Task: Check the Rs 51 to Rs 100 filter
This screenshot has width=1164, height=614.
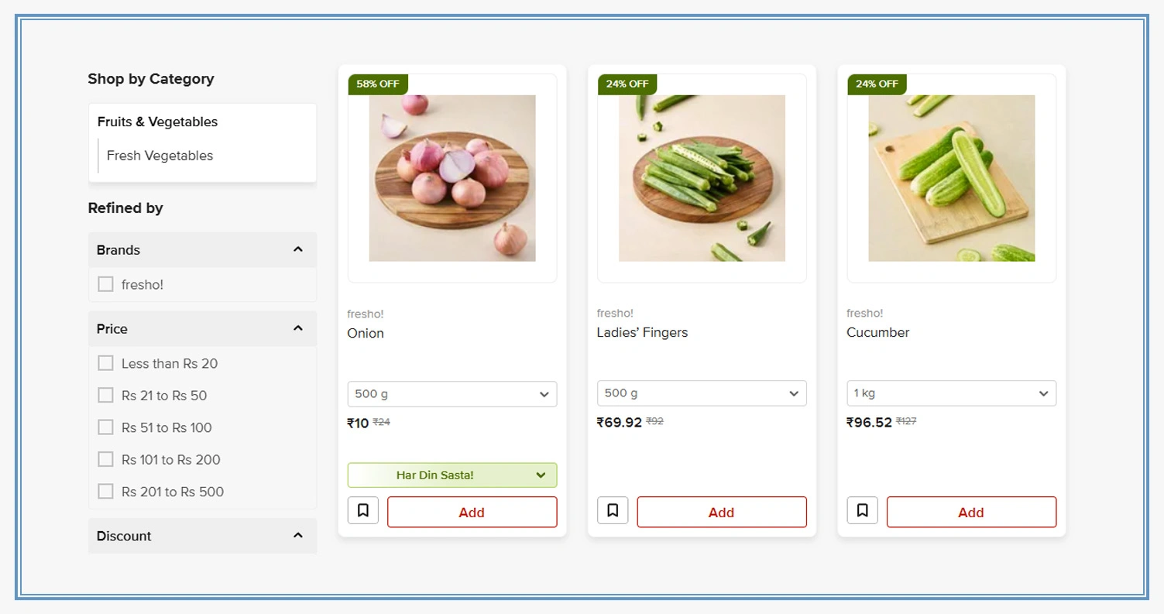Action: [106, 427]
